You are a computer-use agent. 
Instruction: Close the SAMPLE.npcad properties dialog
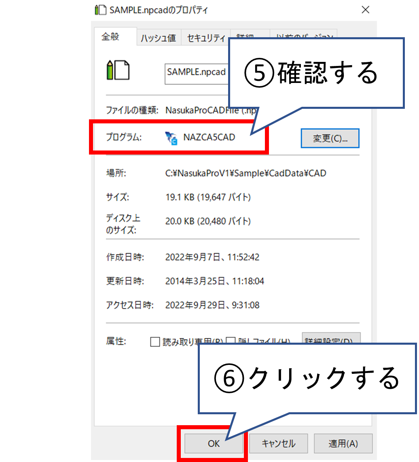(x=365, y=10)
